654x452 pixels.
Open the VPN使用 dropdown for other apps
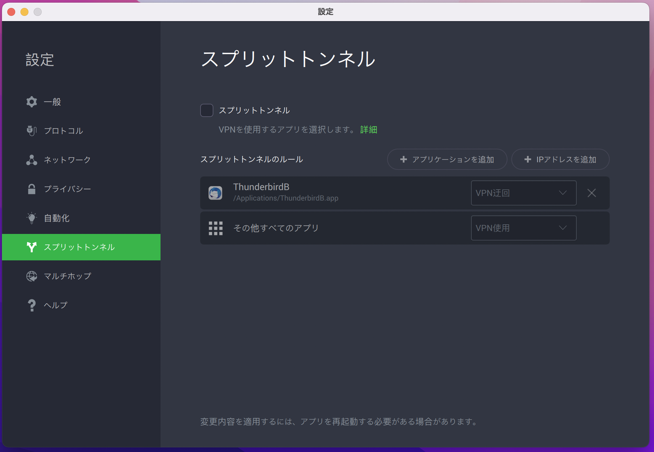pos(524,228)
